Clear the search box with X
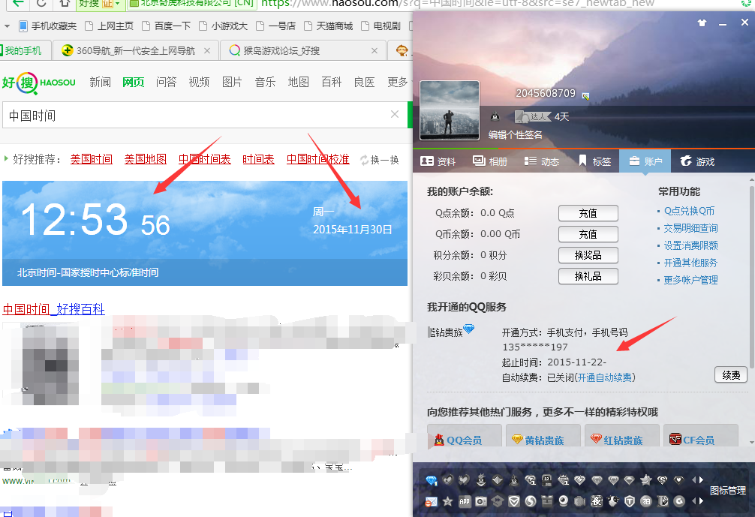Screen dimensions: 755x517 (395, 114)
